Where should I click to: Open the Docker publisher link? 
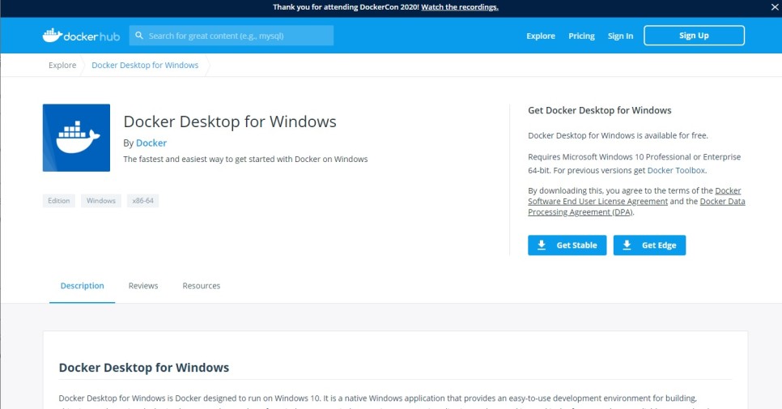click(x=151, y=143)
